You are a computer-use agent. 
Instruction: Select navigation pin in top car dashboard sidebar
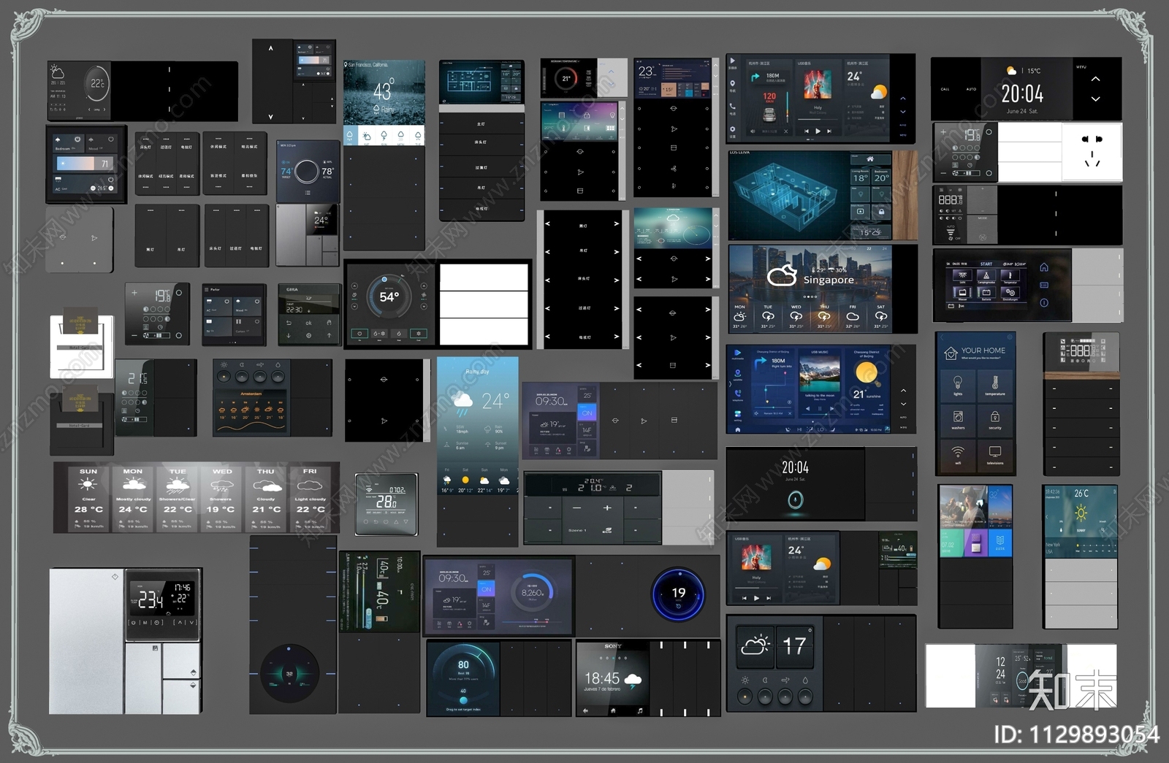click(x=733, y=83)
